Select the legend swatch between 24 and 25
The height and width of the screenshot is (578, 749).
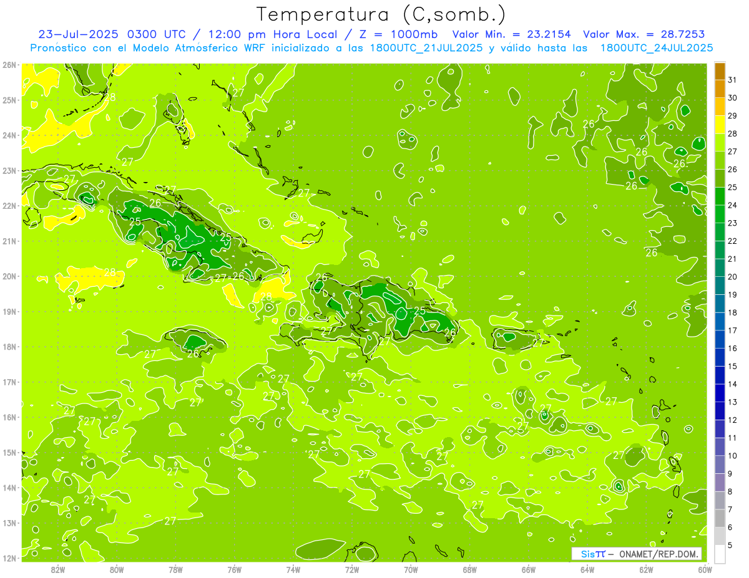(720, 196)
